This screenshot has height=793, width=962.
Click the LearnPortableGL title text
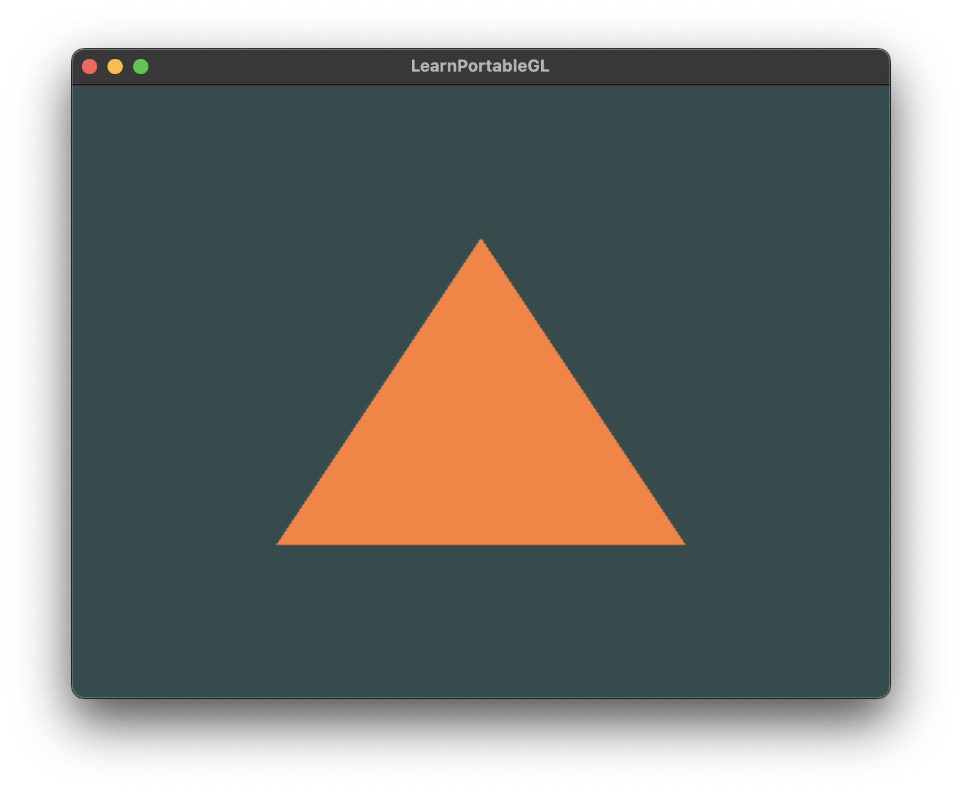click(480, 67)
